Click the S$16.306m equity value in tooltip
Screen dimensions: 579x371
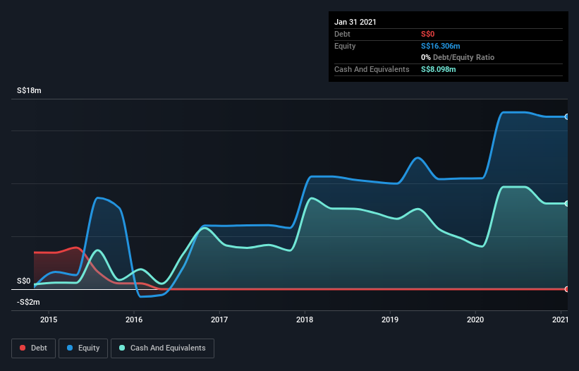click(x=441, y=46)
